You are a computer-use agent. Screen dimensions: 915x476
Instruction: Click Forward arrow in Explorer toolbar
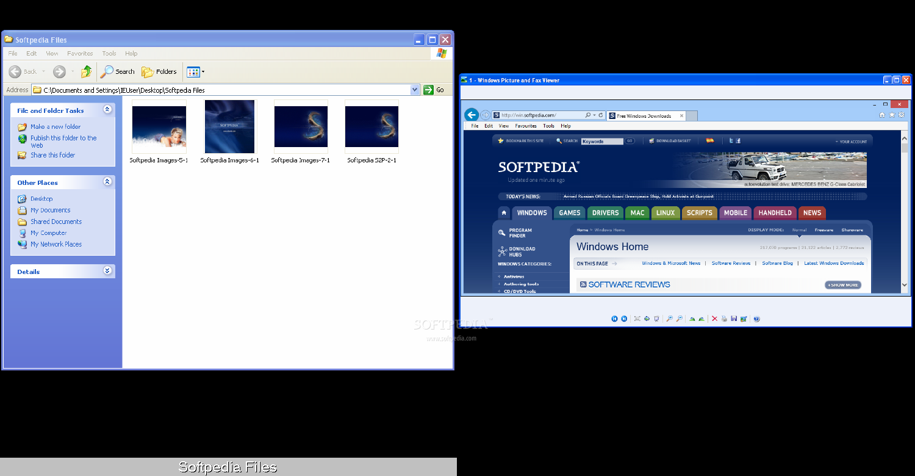click(x=59, y=71)
